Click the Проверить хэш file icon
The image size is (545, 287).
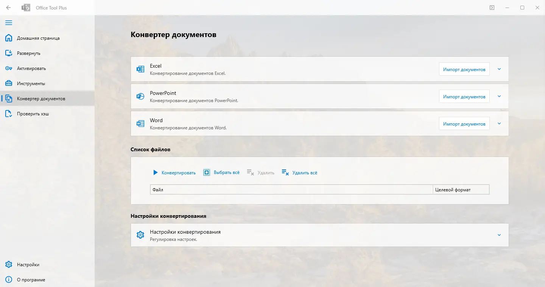8,113
